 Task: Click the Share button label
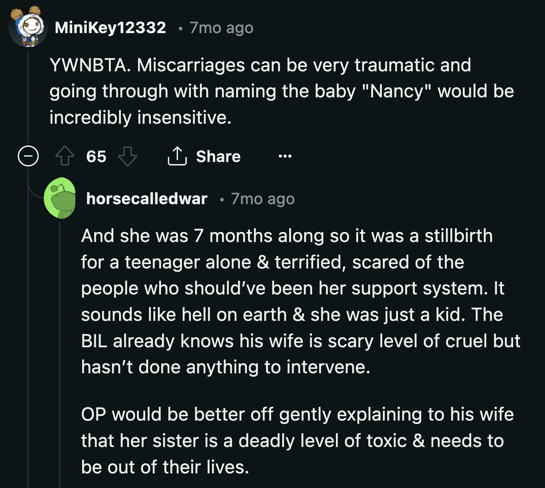[x=218, y=156]
